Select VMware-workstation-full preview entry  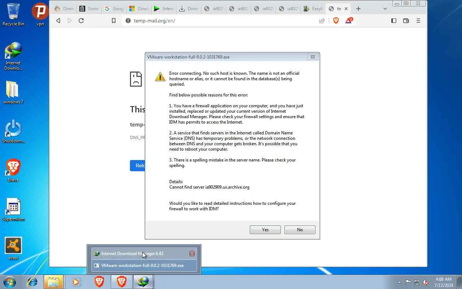point(144,266)
